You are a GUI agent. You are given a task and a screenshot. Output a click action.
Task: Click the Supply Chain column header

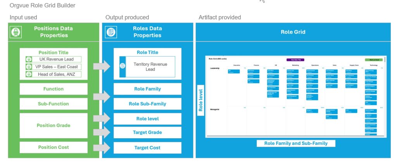(354, 65)
